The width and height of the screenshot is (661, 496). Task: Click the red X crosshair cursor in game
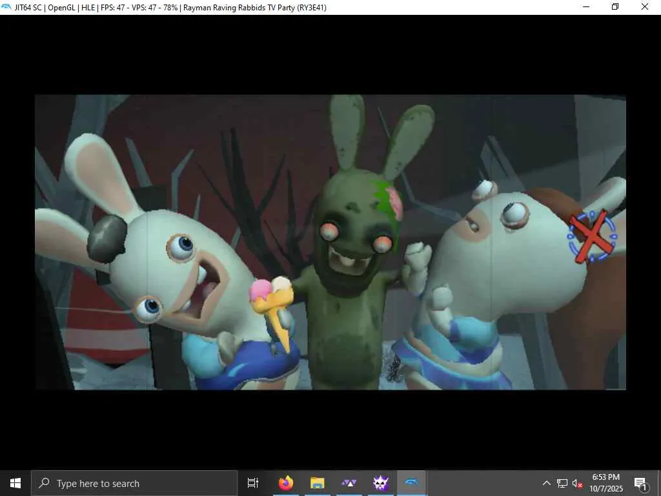593,236
